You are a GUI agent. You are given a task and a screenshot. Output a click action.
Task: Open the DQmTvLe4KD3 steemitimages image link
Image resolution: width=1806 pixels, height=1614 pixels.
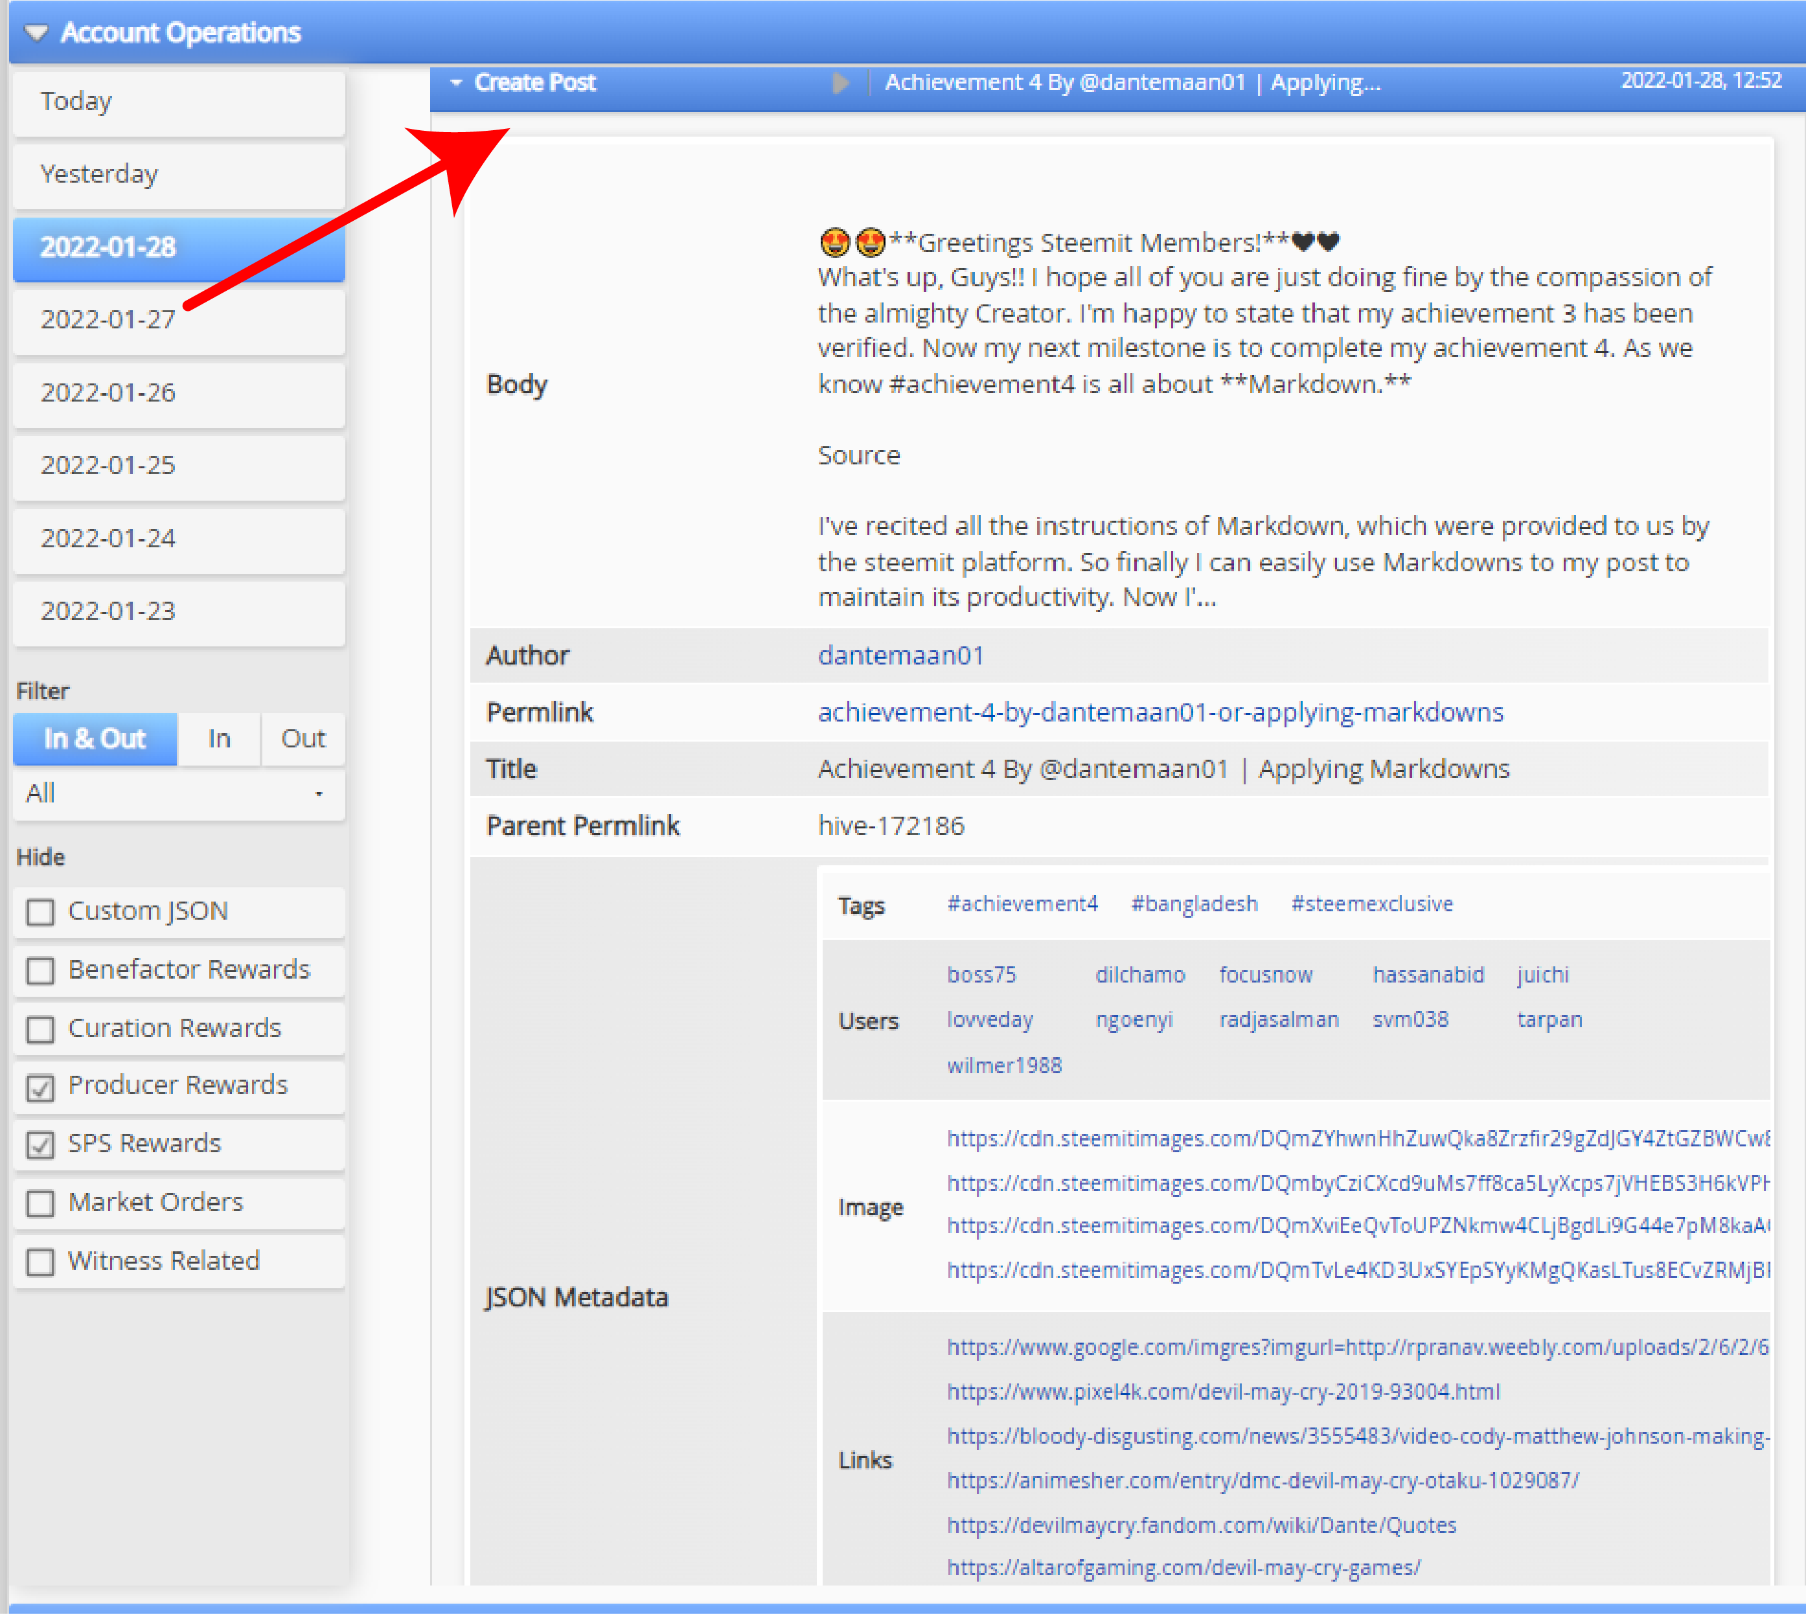click(x=1358, y=1270)
